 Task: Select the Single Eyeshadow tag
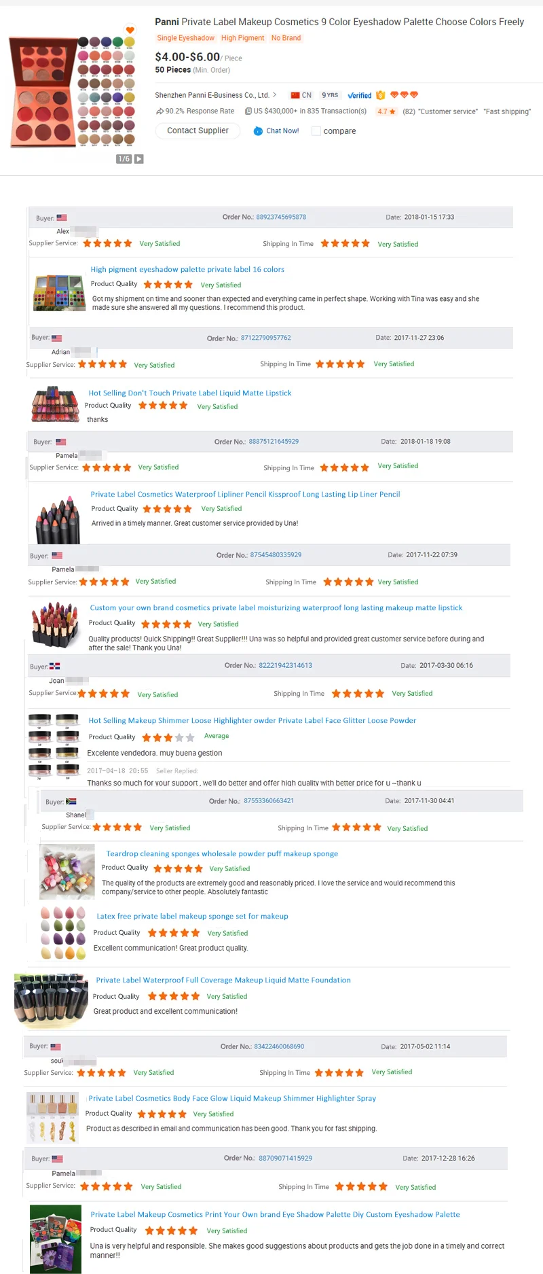point(186,38)
